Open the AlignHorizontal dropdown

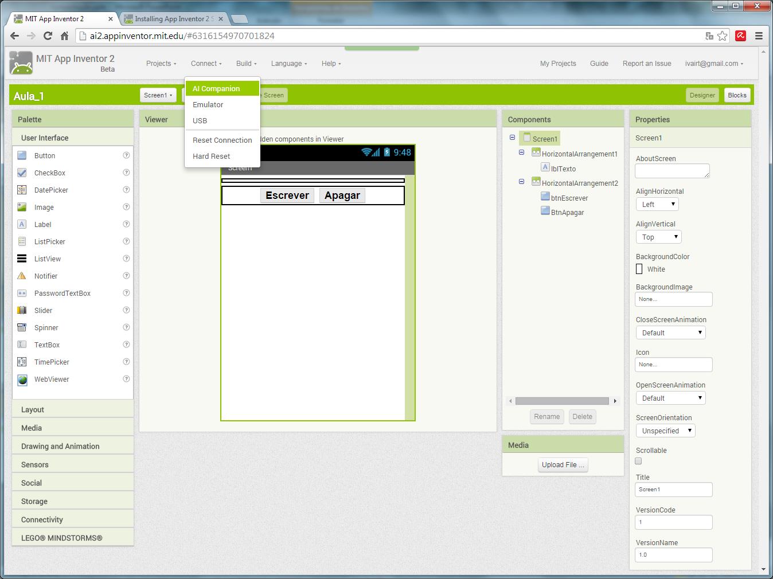(x=657, y=204)
